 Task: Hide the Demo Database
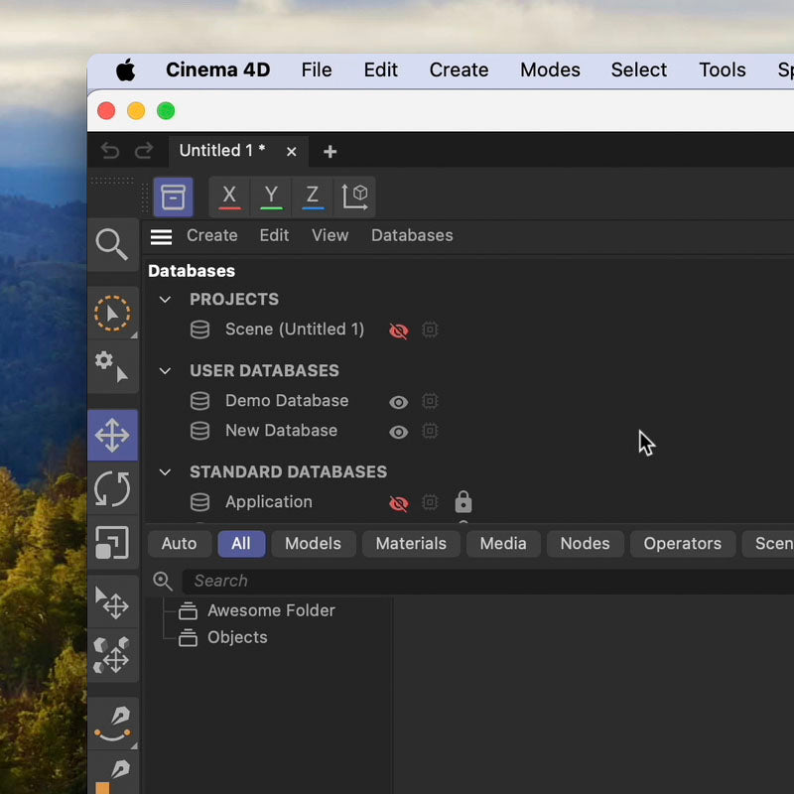click(399, 402)
